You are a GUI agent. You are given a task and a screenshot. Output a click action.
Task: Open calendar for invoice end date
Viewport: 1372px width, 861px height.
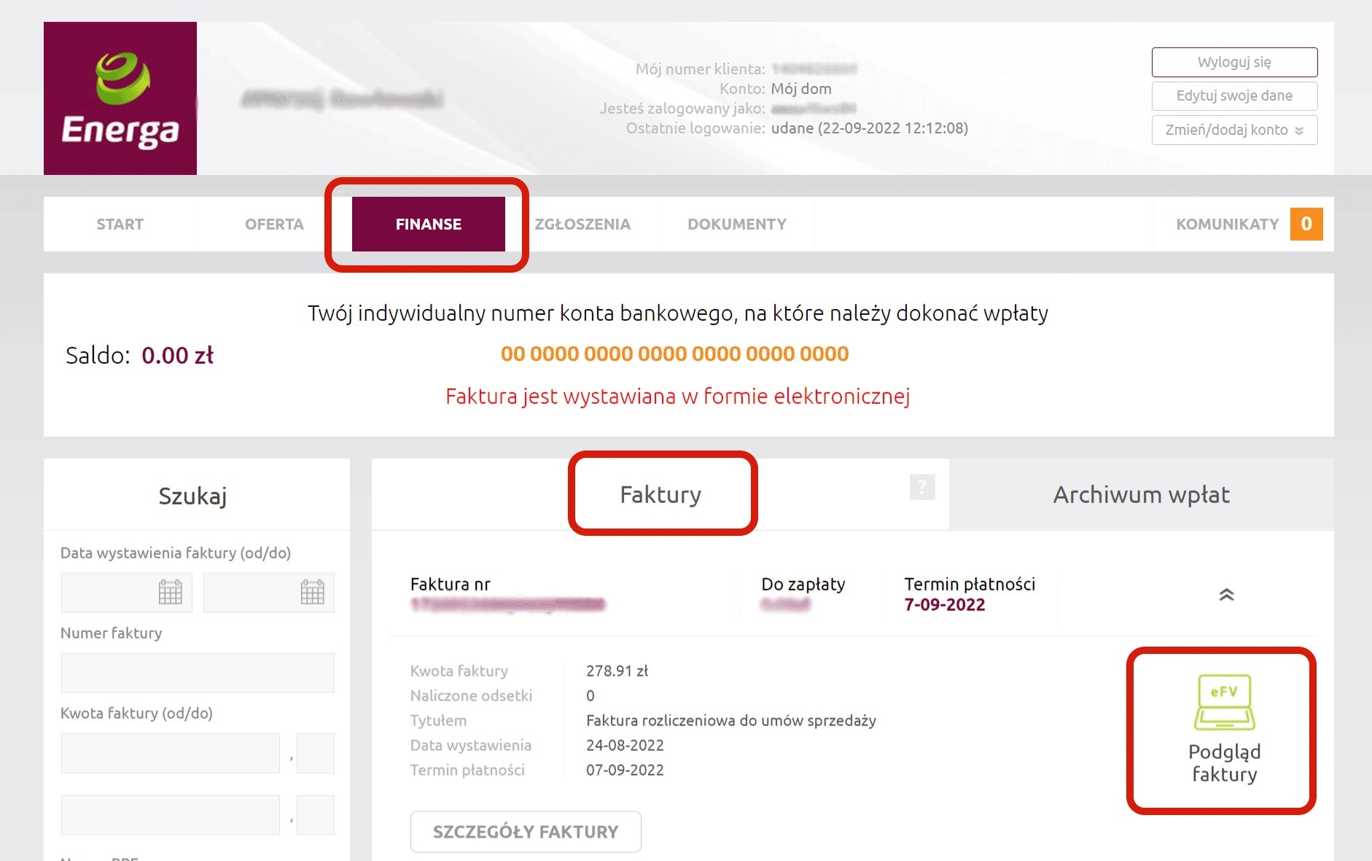pos(313,592)
